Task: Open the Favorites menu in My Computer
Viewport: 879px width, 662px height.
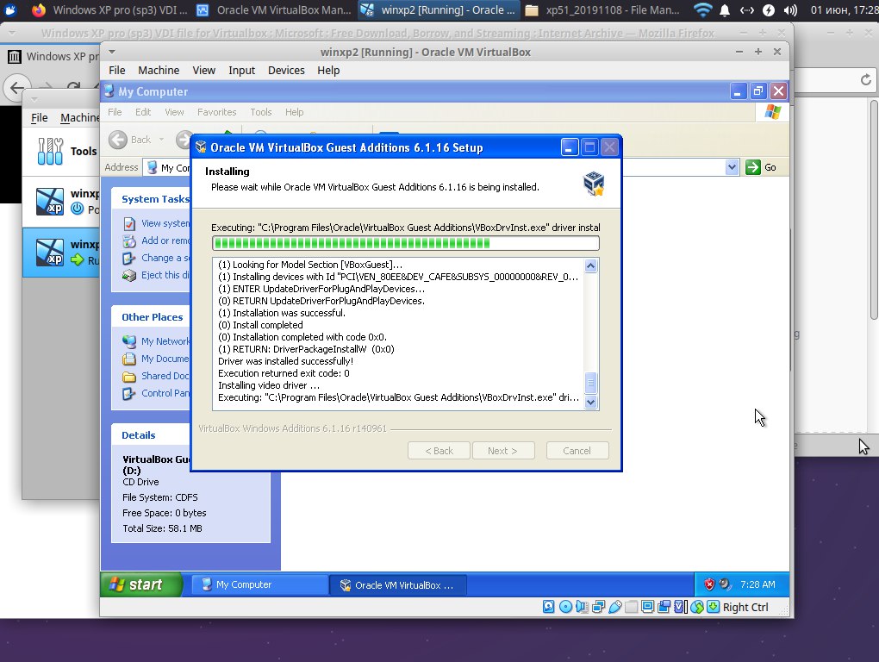Action: click(x=217, y=112)
